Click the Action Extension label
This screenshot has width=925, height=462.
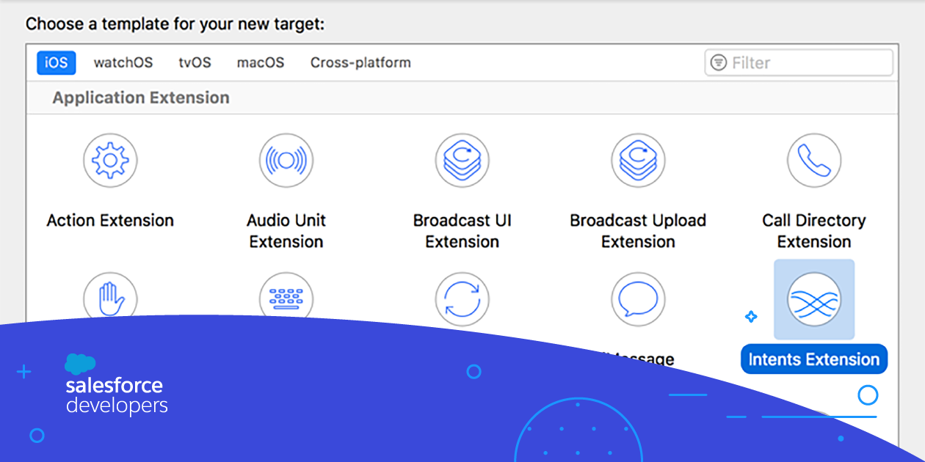pos(110,220)
